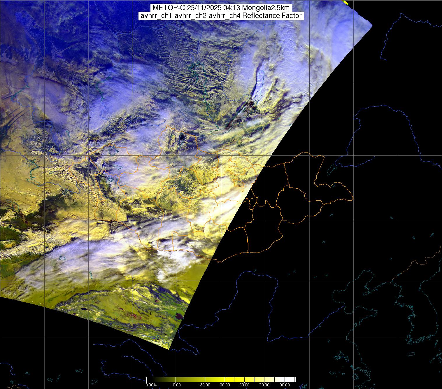Select the 20.00 value on the colorbar
Viewport: 442px width, 389px height.
[205, 385]
